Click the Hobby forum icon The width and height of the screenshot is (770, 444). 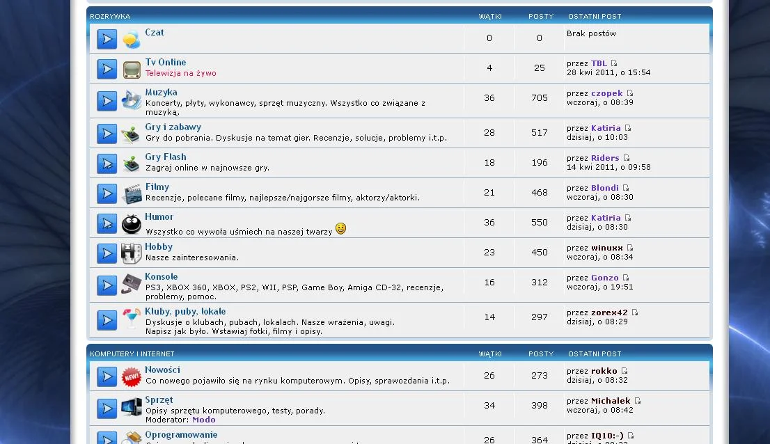coord(131,253)
